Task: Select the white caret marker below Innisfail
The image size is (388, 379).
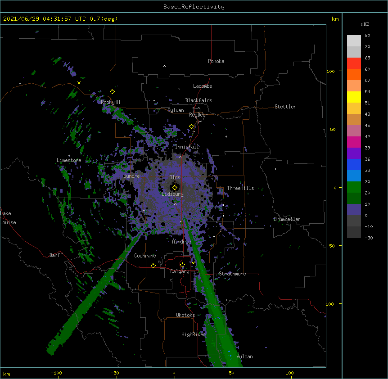Action: [180, 157]
